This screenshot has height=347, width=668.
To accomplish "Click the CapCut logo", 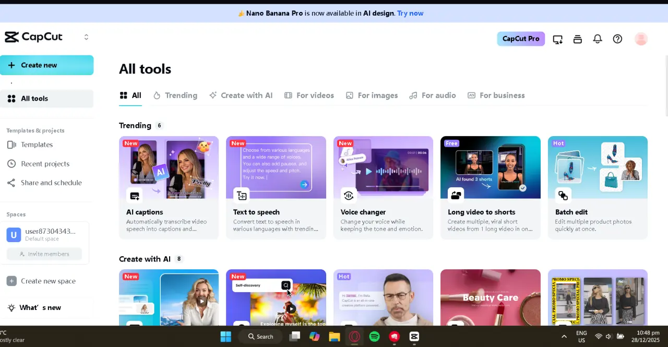I will (x=33, y=37).
